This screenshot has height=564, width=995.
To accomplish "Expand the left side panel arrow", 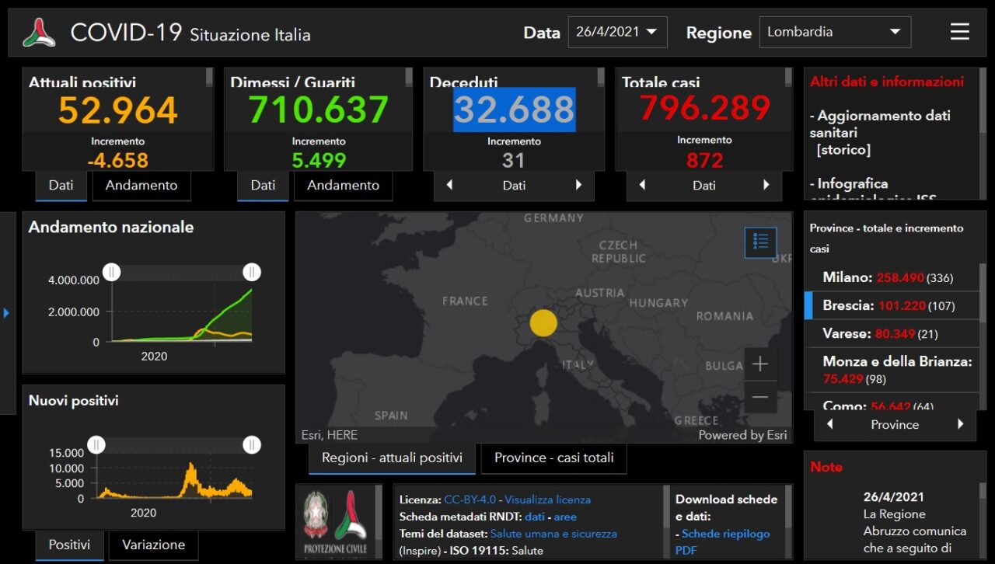I will [x=7, y=312].
